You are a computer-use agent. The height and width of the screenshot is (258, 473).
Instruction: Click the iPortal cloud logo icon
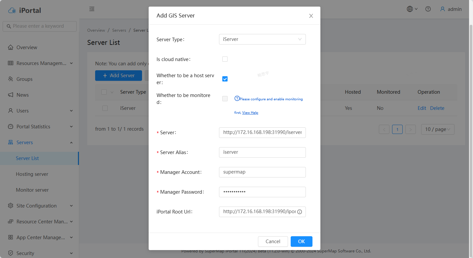click(12, 10)
